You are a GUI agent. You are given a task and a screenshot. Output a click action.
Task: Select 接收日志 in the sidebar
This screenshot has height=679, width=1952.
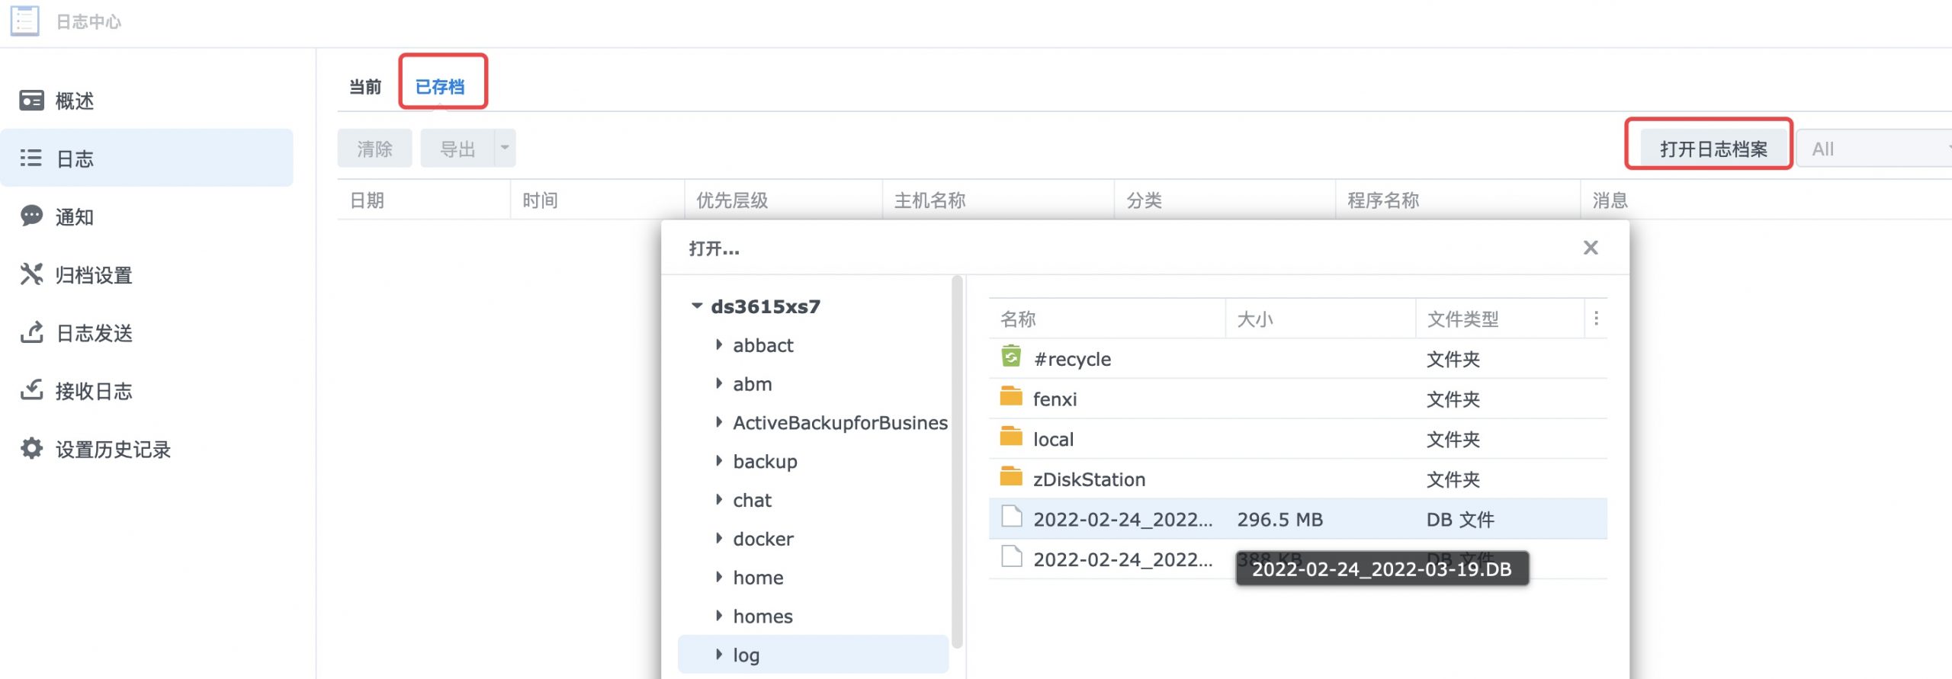(x=94, y=391)
